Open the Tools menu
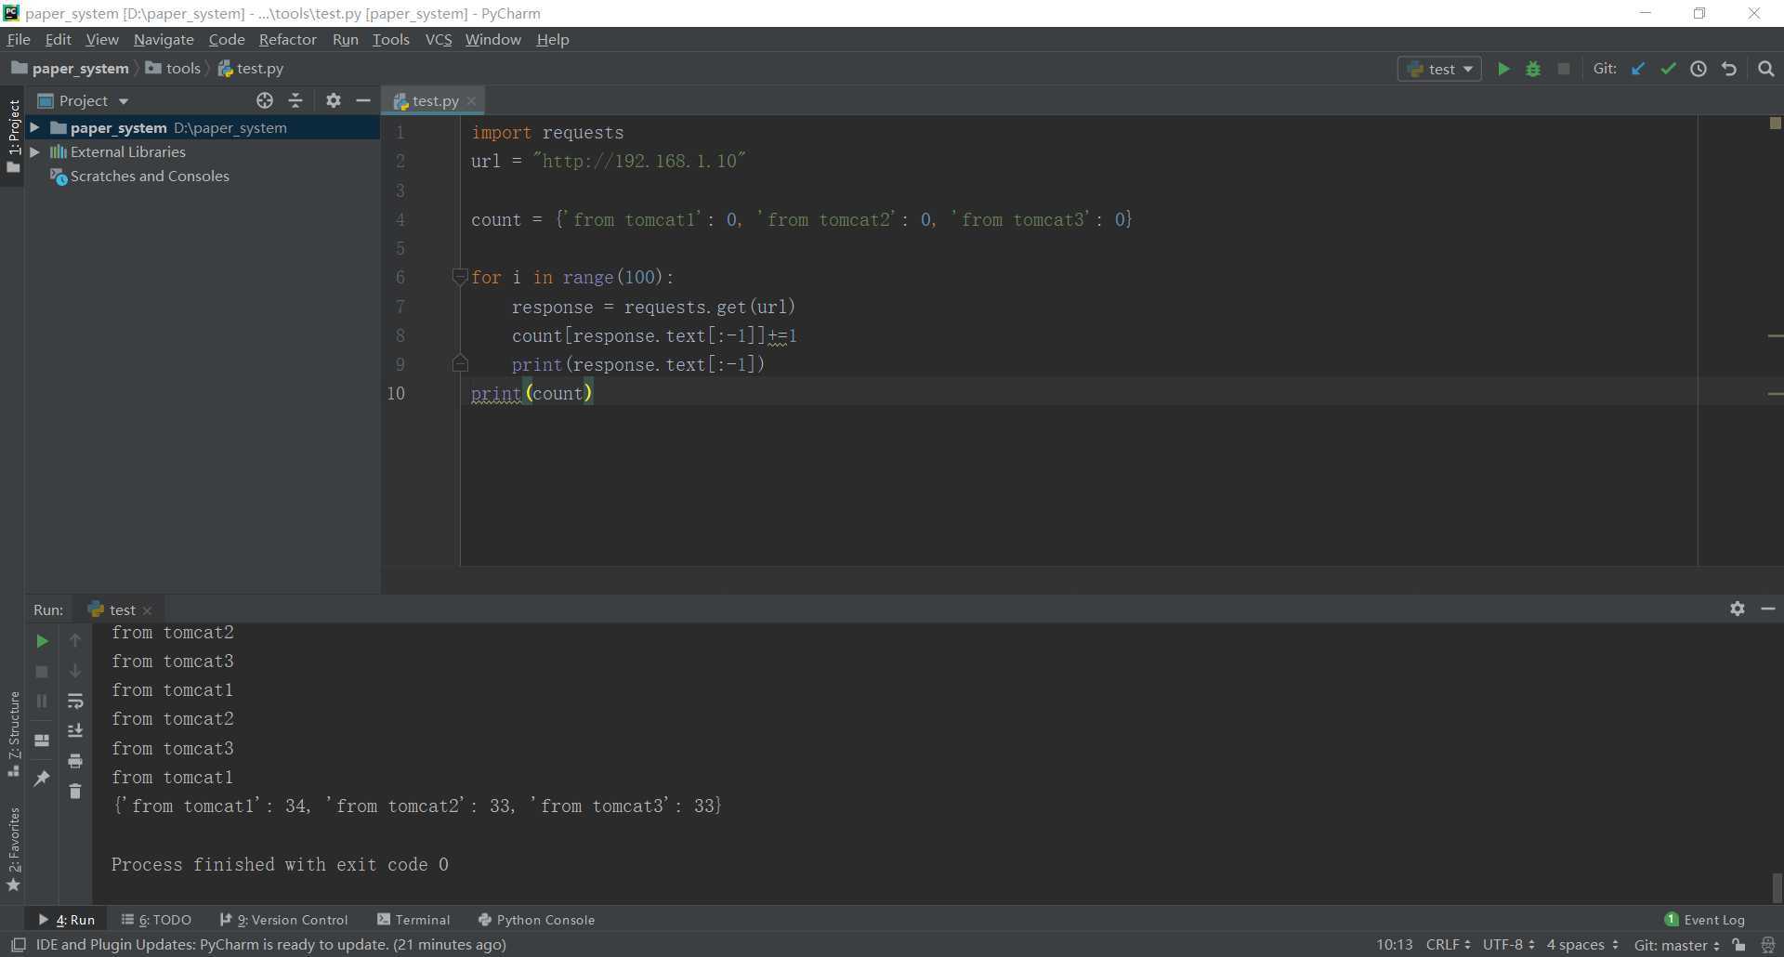This screenshot has height=957, width=1784. 390,39
